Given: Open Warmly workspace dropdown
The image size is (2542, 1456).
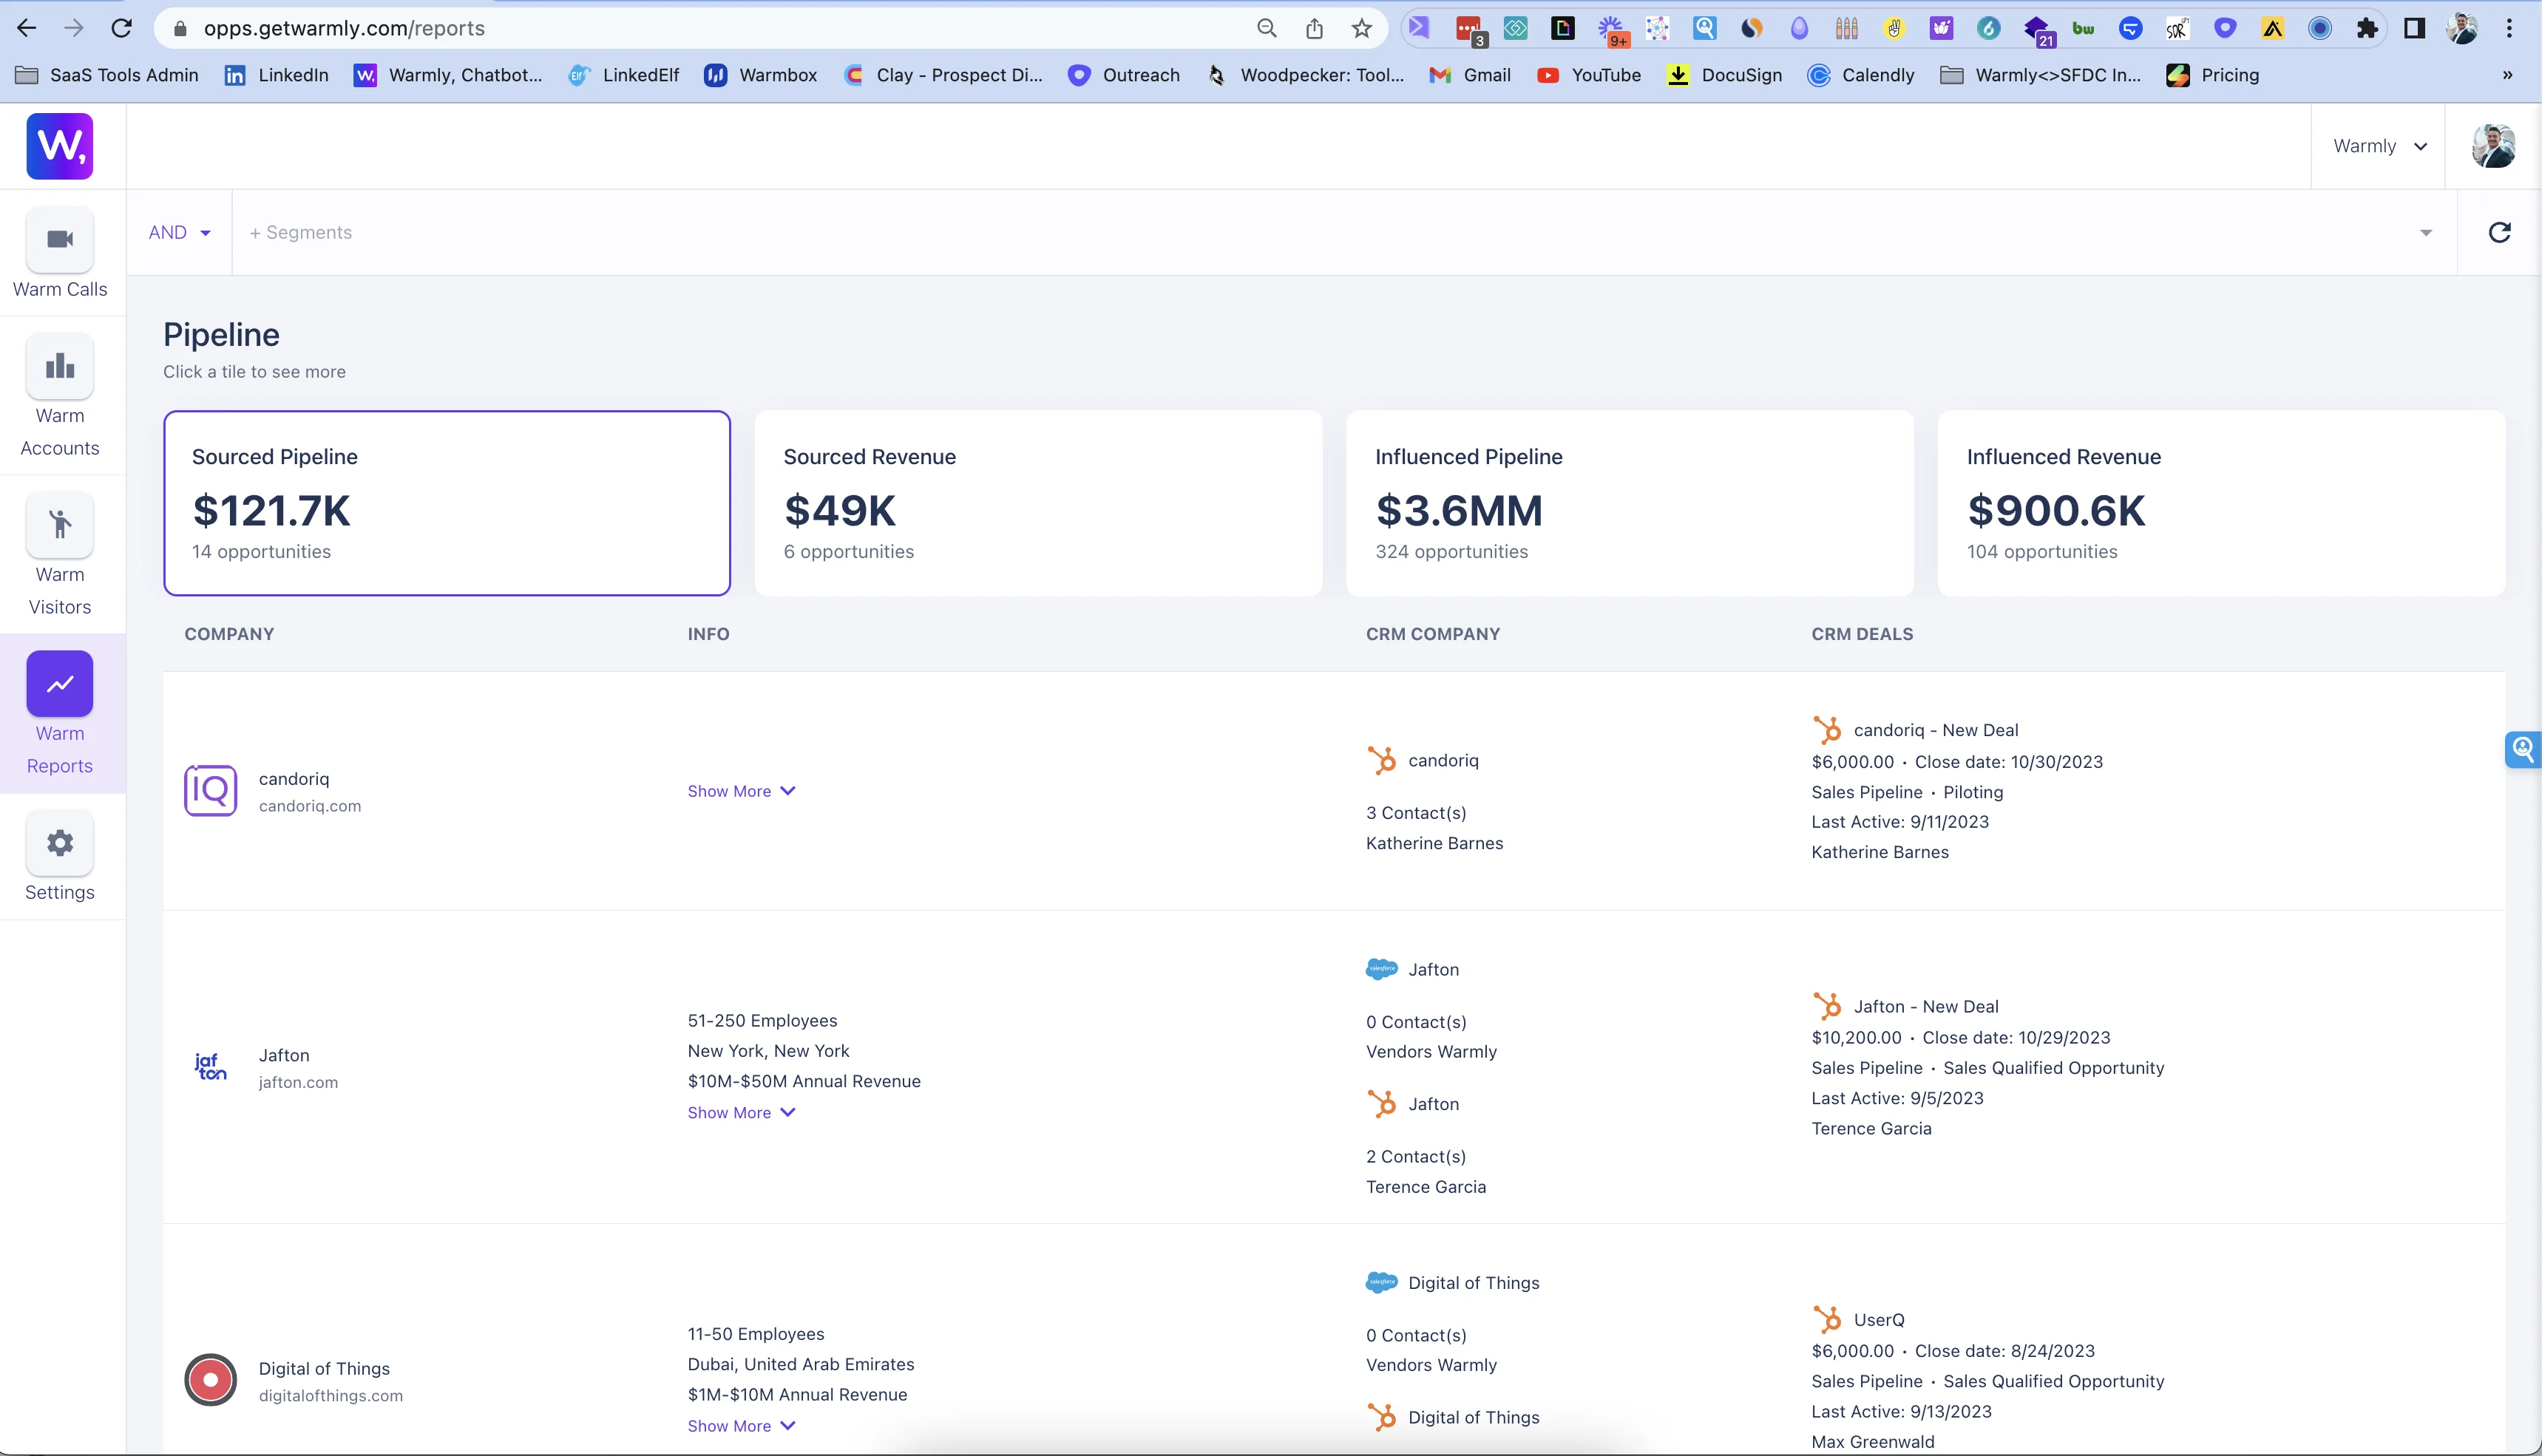Looking at the screenshot, I should pos(2378,146).
